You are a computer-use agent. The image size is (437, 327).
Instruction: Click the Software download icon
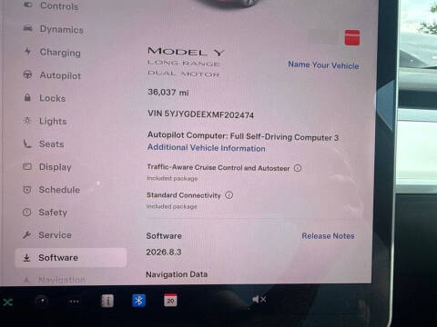(x=26, y=258)
